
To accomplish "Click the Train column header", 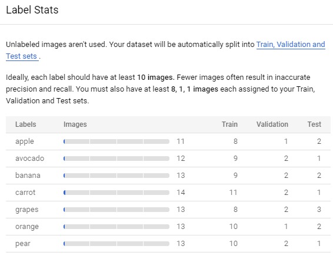I will pyautogui.click(x=229, y=124).
